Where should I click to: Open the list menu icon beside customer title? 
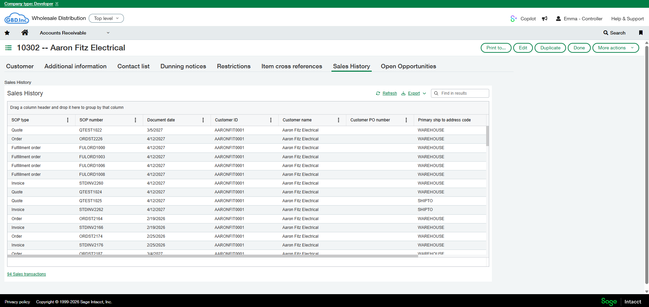coord(8,48)
